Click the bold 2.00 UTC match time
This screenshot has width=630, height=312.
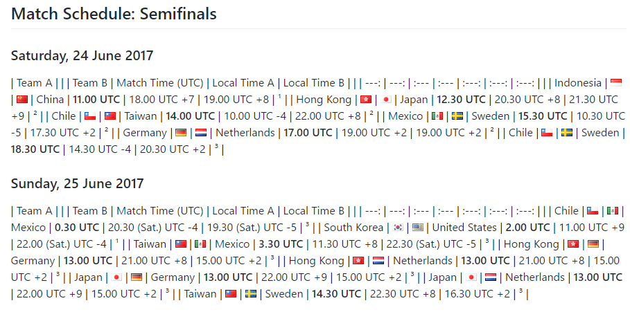(527, 228)
